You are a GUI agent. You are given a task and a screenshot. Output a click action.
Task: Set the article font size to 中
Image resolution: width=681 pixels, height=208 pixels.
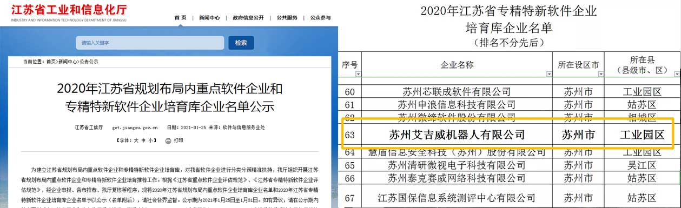pyautogui.click(x=144, y=140)
